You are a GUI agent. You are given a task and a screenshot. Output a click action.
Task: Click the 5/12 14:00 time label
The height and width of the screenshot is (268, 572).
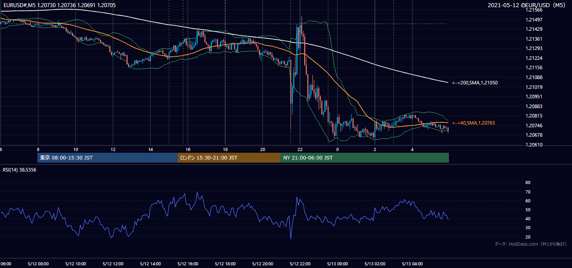click(150, 264)
